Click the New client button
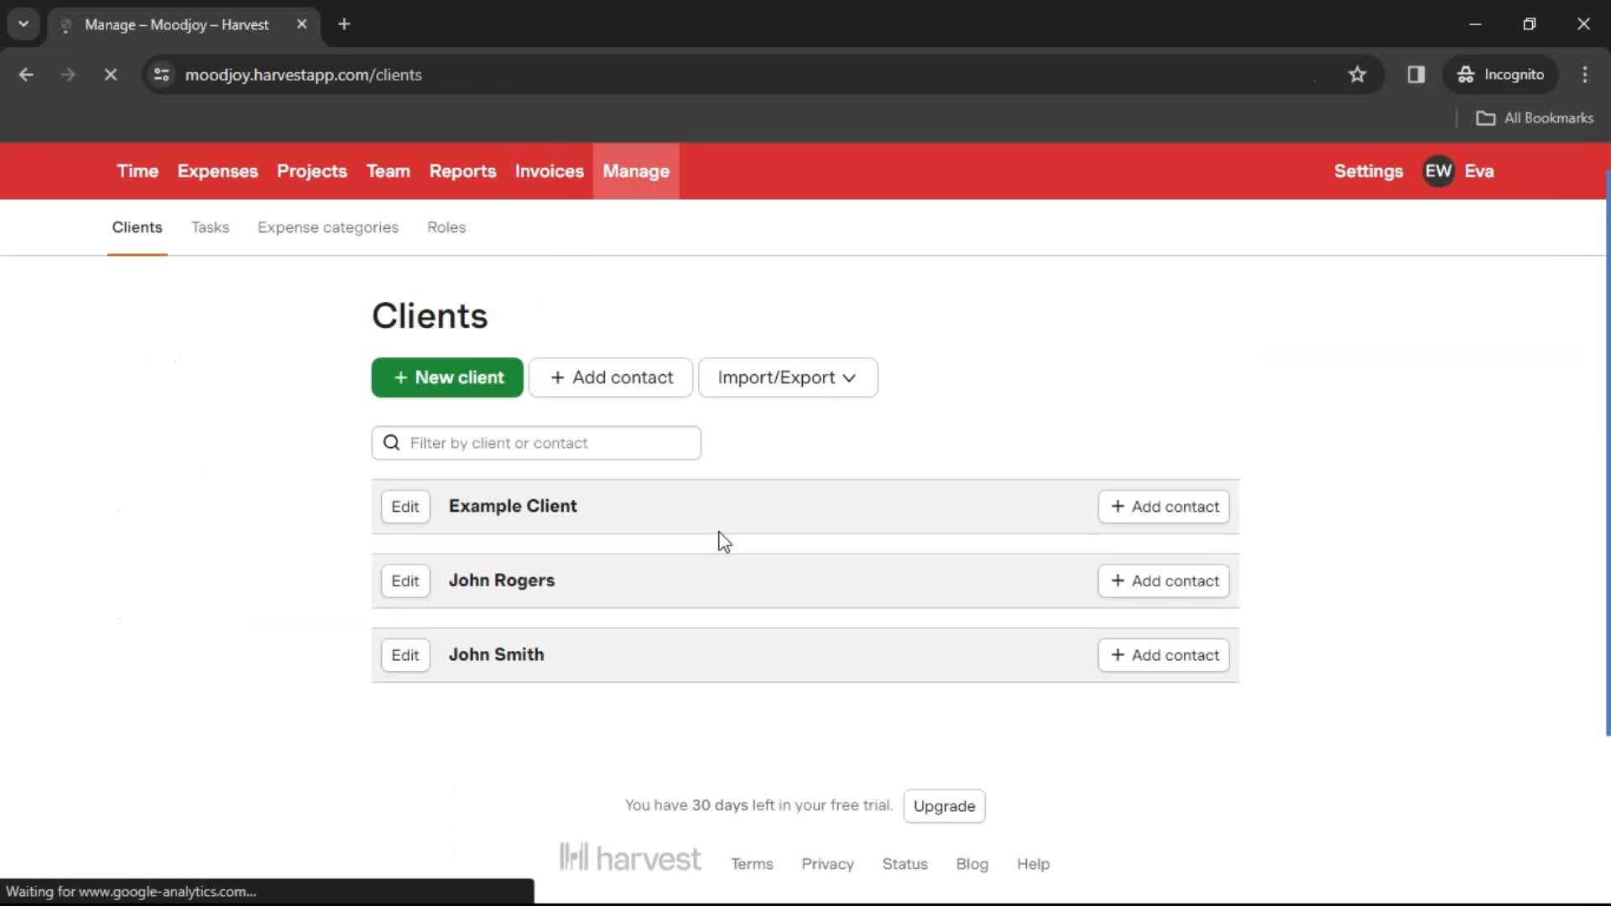This screenshot has height=906, width=1611. click(447, 377)
